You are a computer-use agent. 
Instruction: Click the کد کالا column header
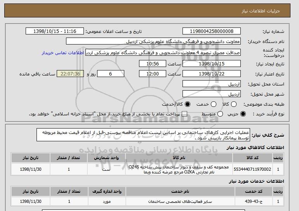[x=252, y=158]
